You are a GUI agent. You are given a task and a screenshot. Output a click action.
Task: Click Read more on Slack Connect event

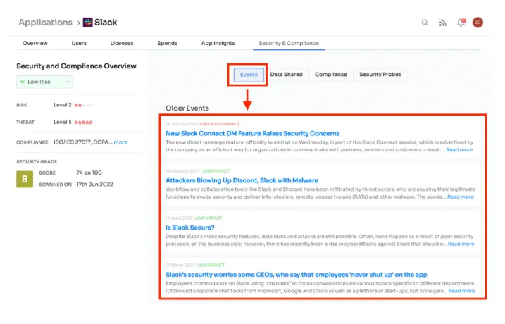coord(459,150)
